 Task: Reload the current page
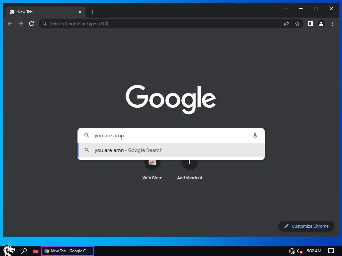point(31,24)
